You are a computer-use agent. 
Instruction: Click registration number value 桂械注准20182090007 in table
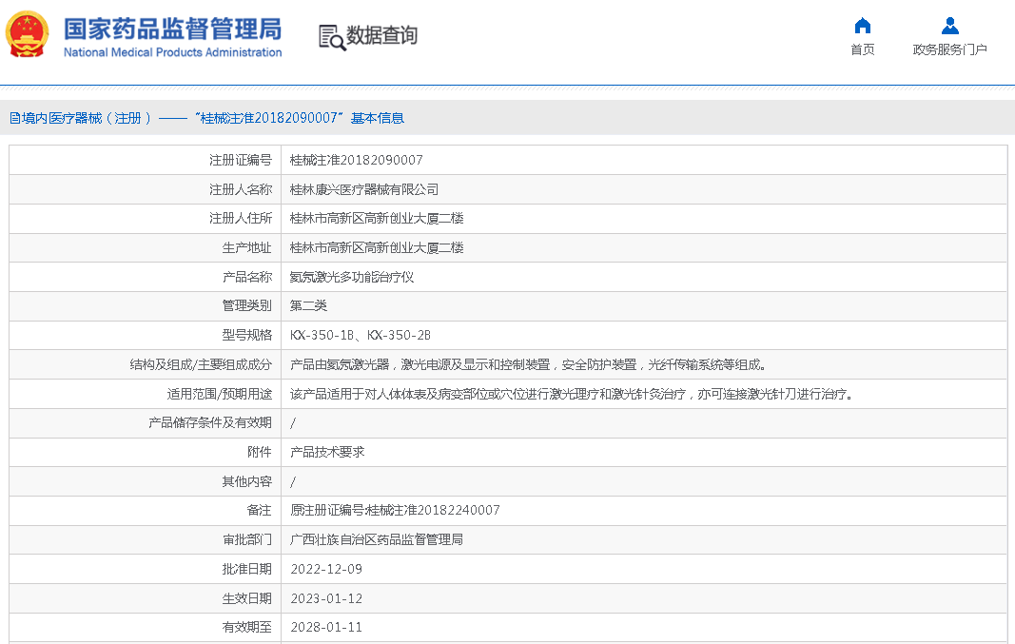[356, 160]
